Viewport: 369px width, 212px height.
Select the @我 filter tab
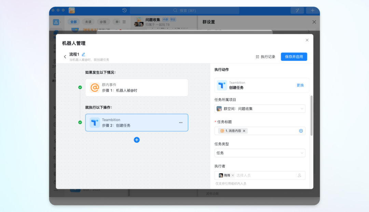[103, 22]
